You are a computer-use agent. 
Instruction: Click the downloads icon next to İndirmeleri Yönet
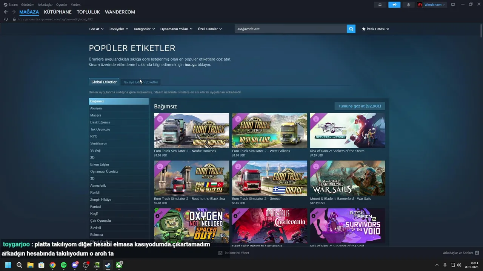pyautogui.click(x=220, y=253)
